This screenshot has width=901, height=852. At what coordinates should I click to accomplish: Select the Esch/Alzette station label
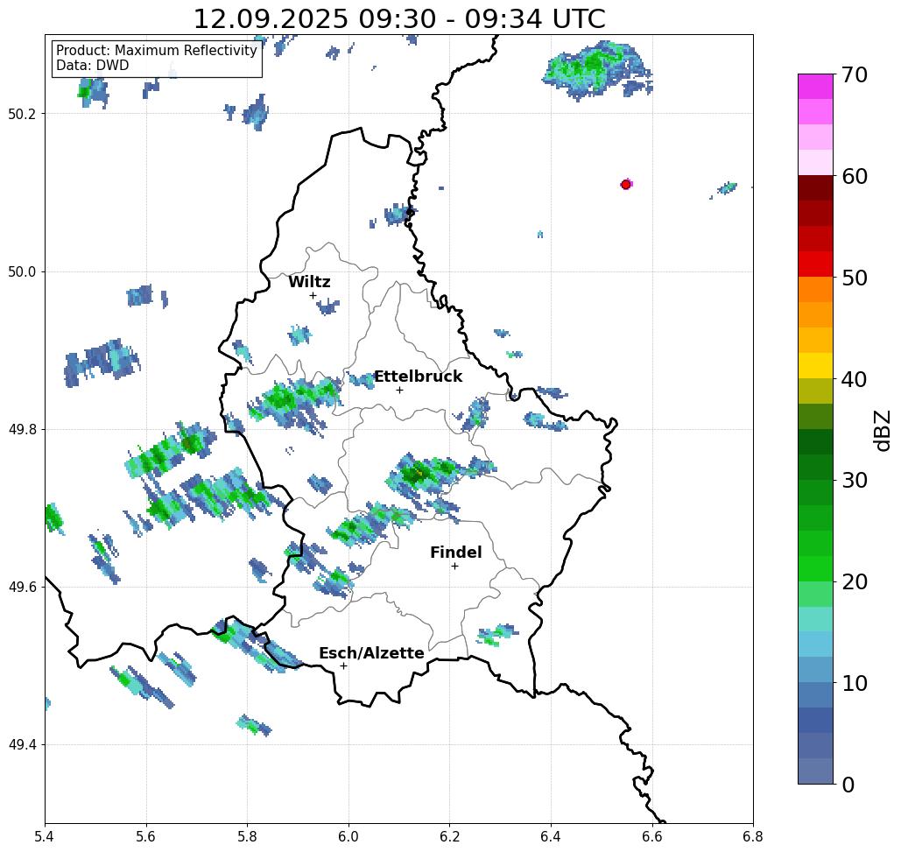pyautogui.click(x=372, y=653)
